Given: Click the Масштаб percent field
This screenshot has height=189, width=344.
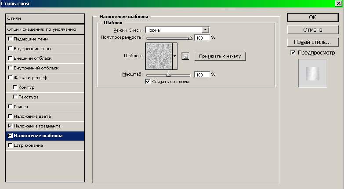Looking at the screenshot, I should click(202, 75).
